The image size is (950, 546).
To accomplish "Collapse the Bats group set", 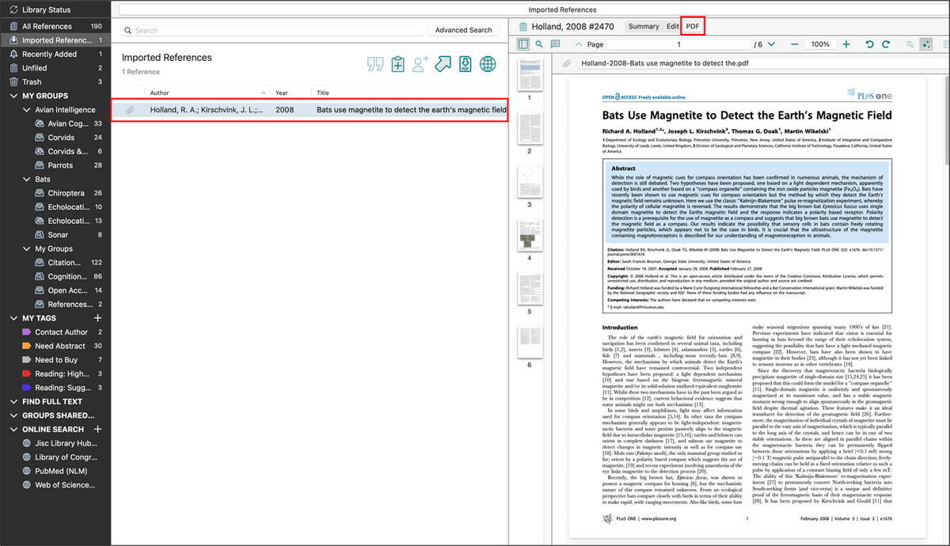I will pos(27,180).
